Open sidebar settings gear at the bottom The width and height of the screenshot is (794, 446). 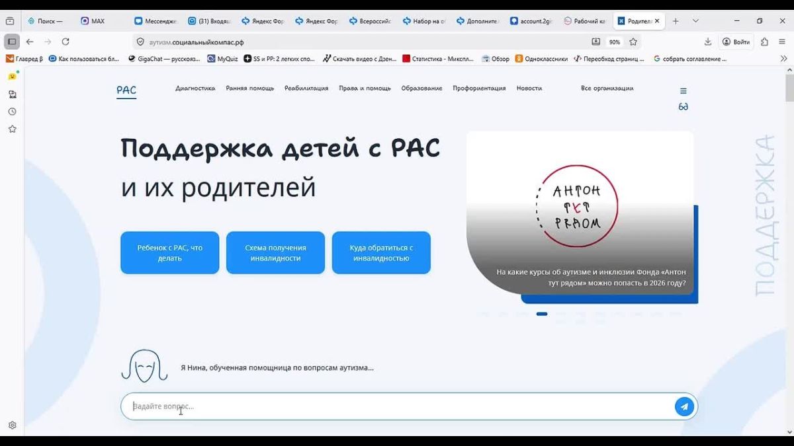[12, 425]
